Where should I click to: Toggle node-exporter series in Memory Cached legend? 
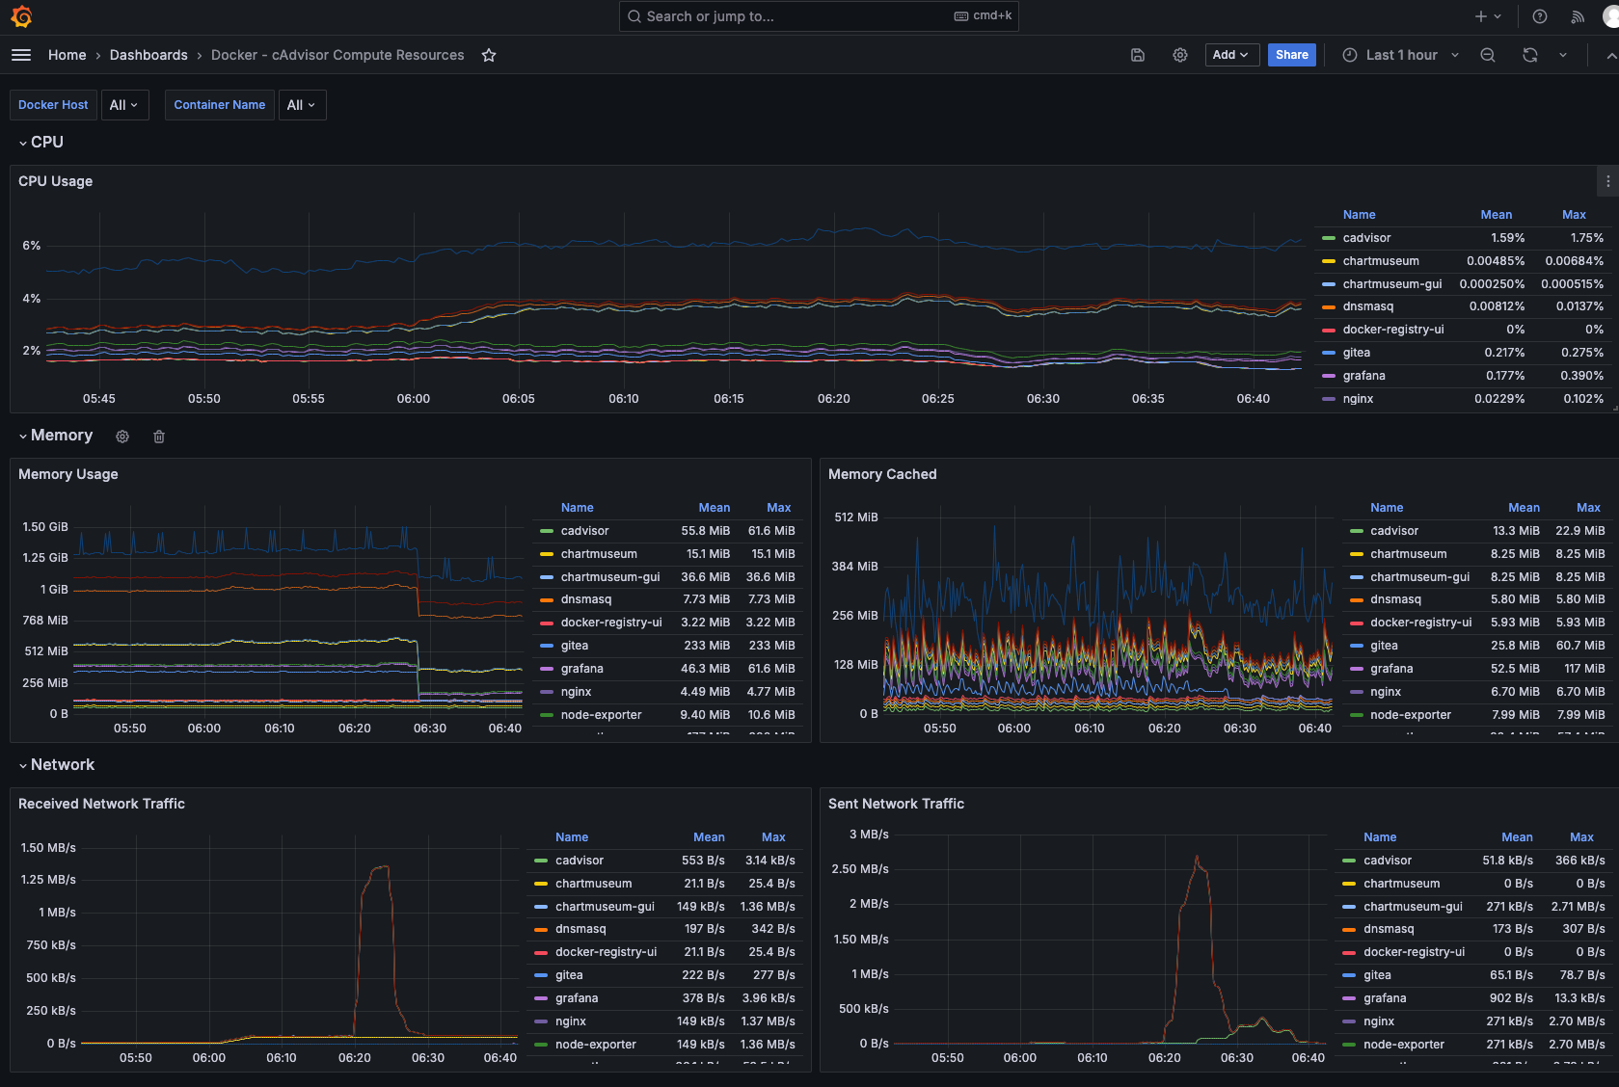pyautogui.click(x=1410, y=715)
